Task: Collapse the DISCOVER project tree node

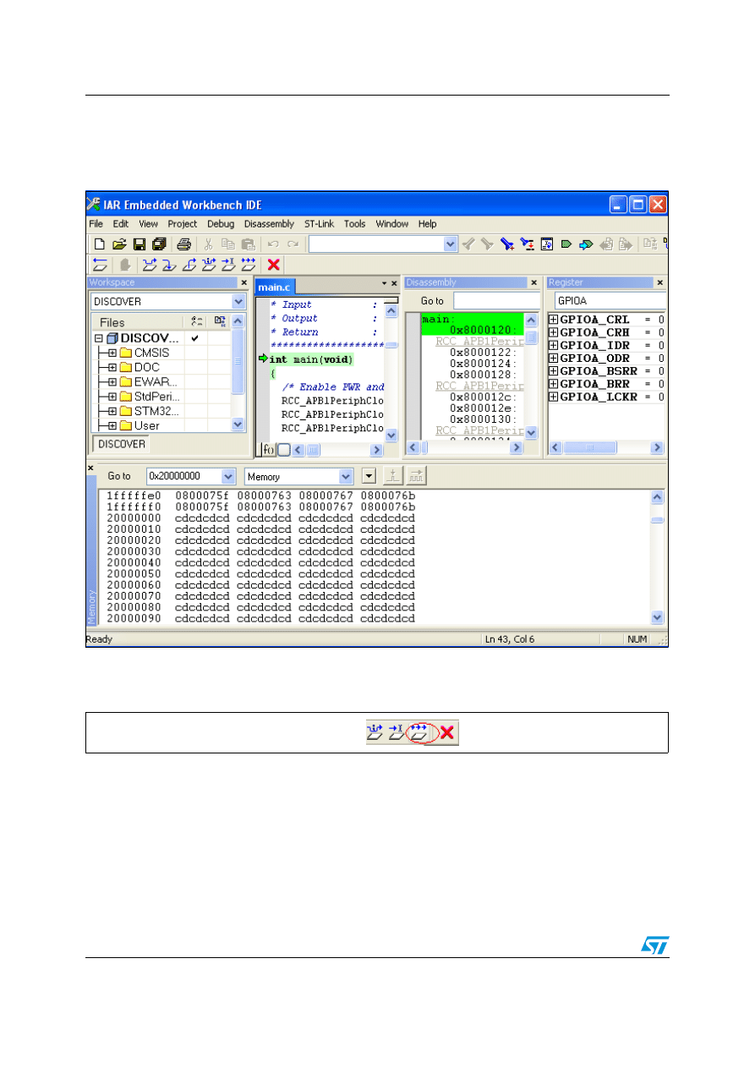Action: (x=101, y=337)
